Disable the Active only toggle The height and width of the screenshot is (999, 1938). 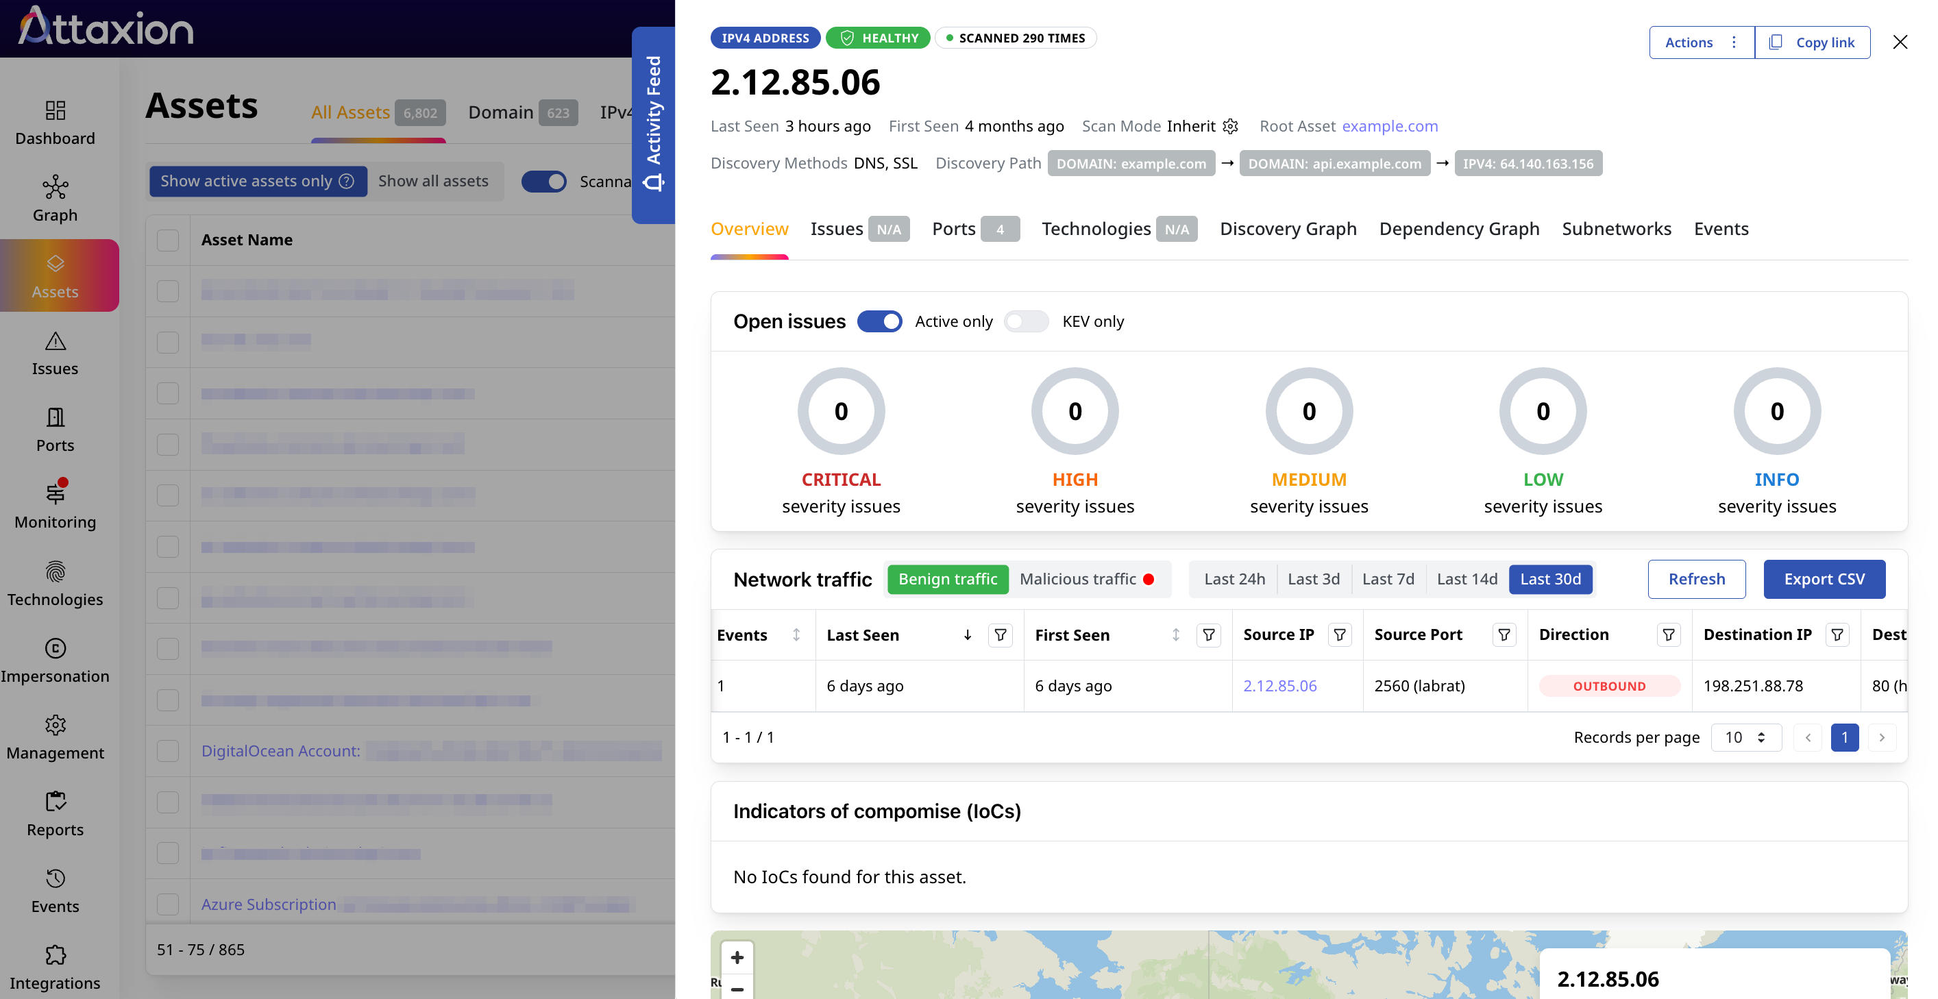pos(879,321)
